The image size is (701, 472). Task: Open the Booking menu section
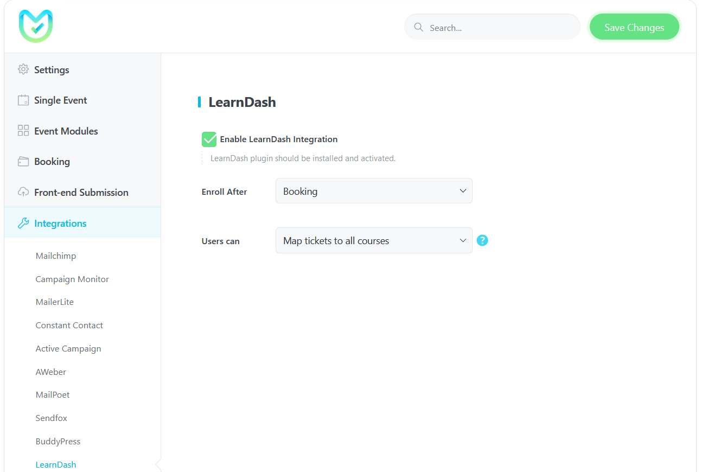click(82, 162)
